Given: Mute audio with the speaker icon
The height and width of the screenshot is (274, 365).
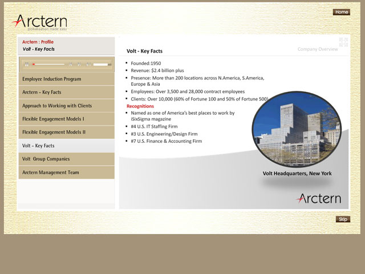Looking at the screenshot, I should 88,65.
